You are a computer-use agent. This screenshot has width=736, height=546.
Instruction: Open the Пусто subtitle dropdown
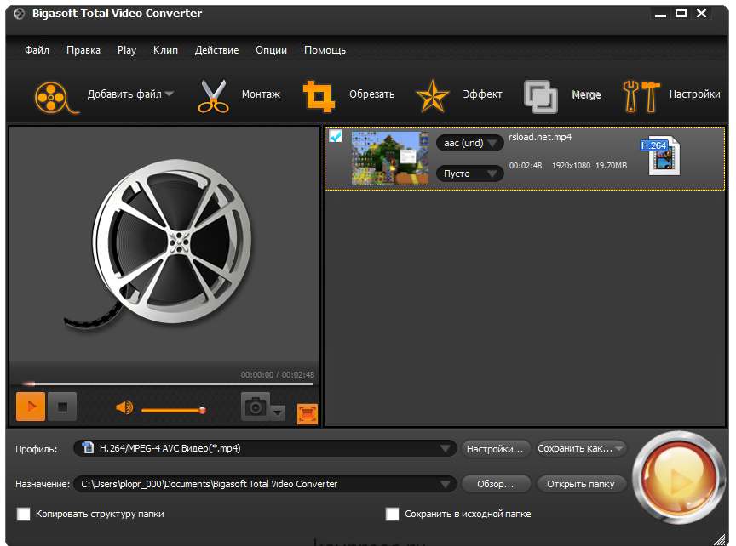tap(470, 173)
